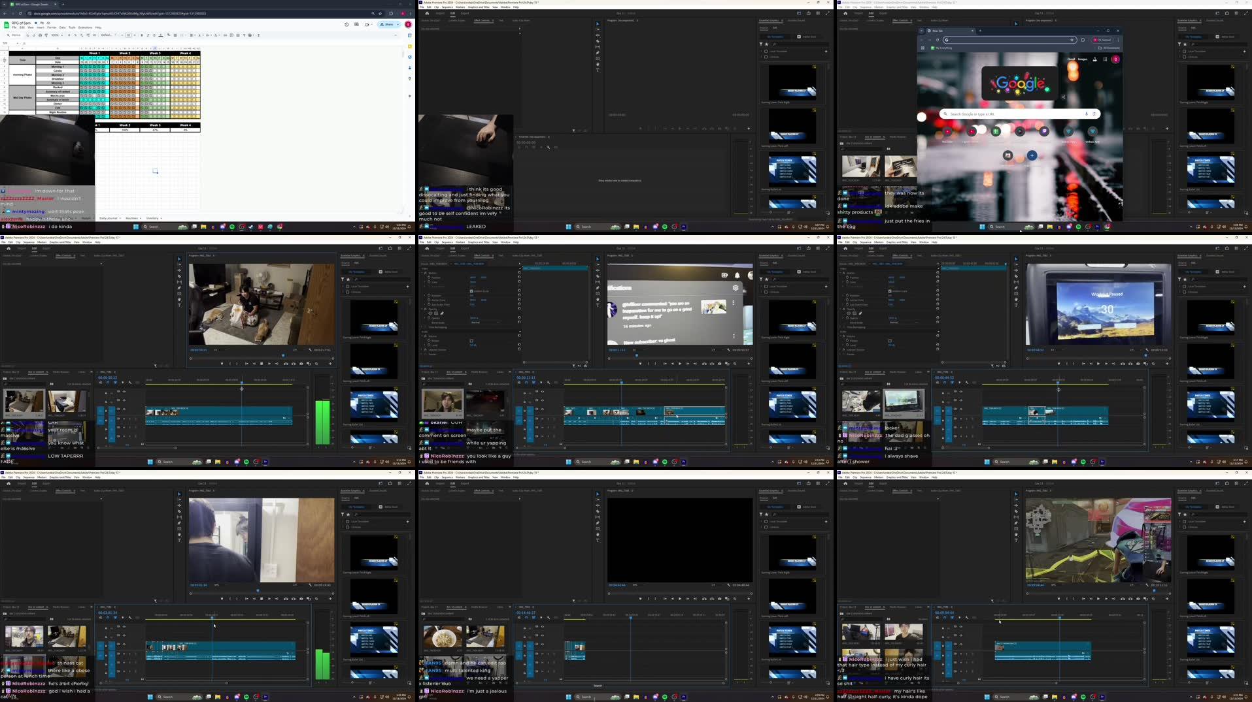This screenshot has height=702, width=1252.
Task: Expand the Opacity section in the notification-comment Effect Controls
Action: tap(422, 309)
